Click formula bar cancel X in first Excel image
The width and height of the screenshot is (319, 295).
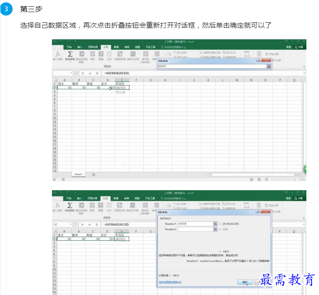tap(83, 73)
